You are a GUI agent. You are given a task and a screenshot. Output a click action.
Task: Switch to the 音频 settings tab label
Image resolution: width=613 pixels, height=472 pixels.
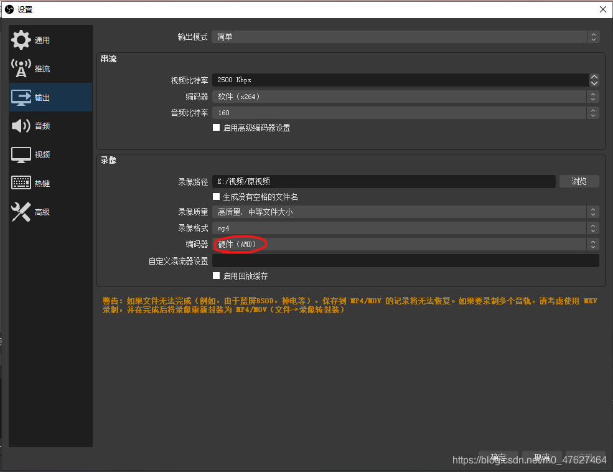42,126
